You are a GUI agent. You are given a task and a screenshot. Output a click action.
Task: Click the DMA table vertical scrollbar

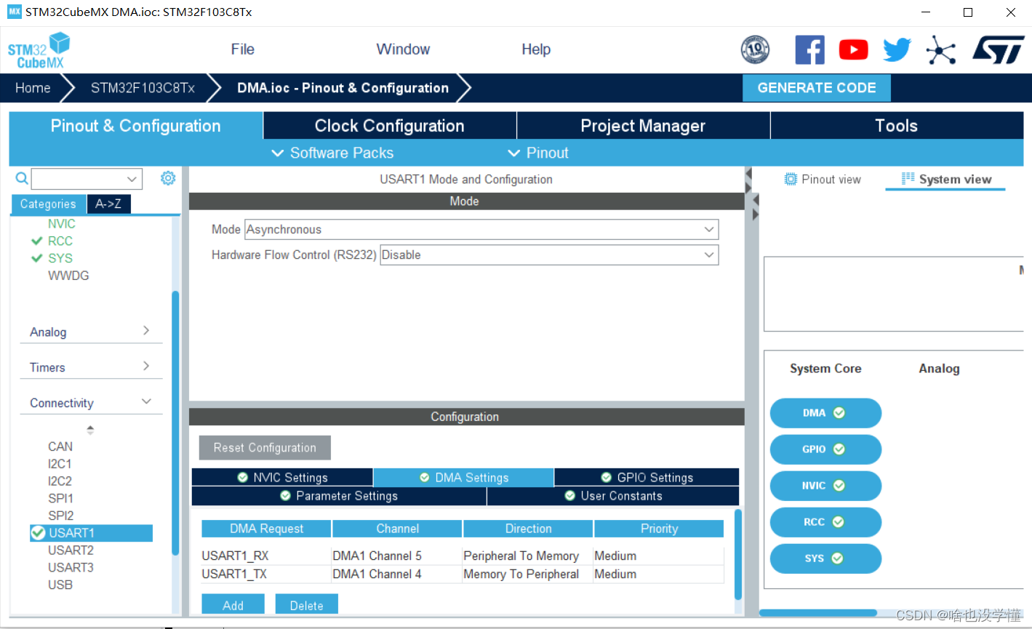[738, 553]
